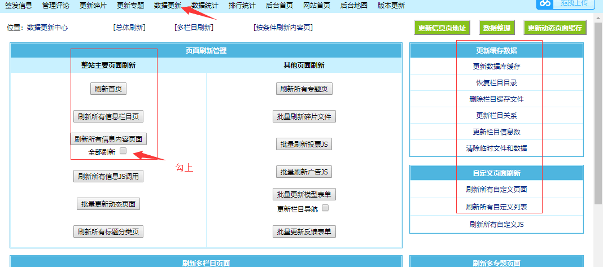Click the 批量刷新碎片文件 button
Image resolution: width=603 pixels, height=267 pixels.
304,116
